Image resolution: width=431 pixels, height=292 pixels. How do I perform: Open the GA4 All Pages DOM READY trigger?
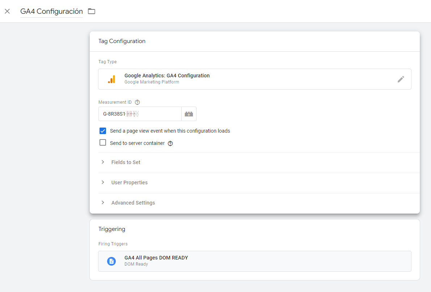coord(254,261)
